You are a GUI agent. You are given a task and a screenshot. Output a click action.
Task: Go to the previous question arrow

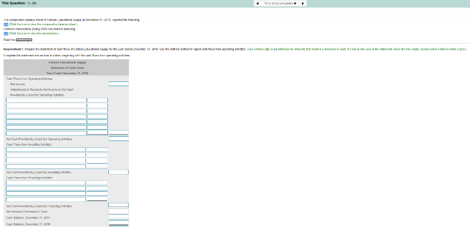point(258,4)
